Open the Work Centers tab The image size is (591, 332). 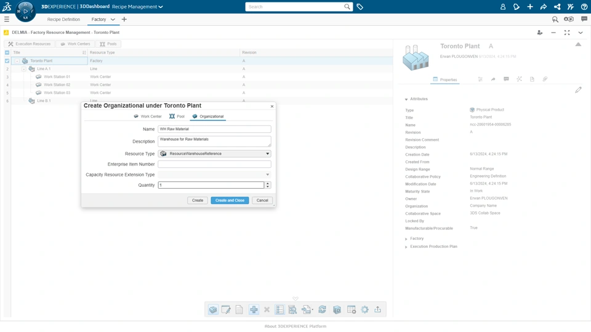(75, 44)
